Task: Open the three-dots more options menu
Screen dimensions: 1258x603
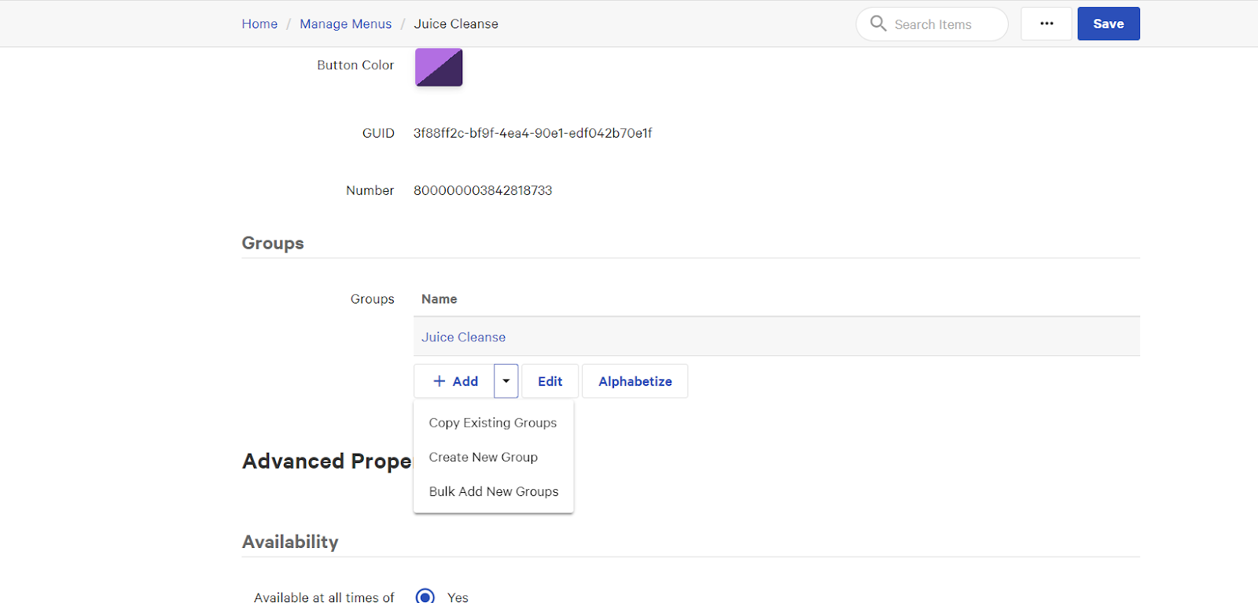Action: (x=1046, y=24)
